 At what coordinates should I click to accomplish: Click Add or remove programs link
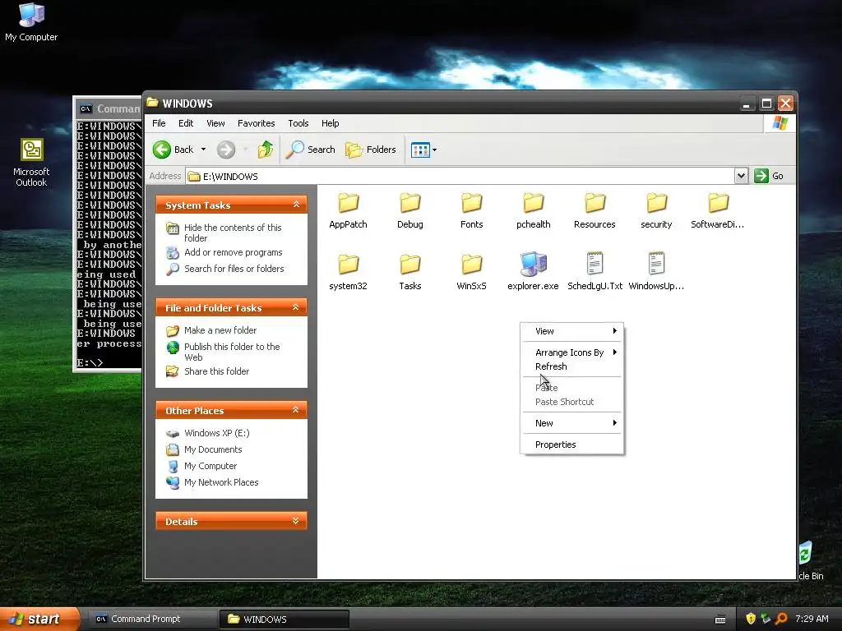(233, 252)
